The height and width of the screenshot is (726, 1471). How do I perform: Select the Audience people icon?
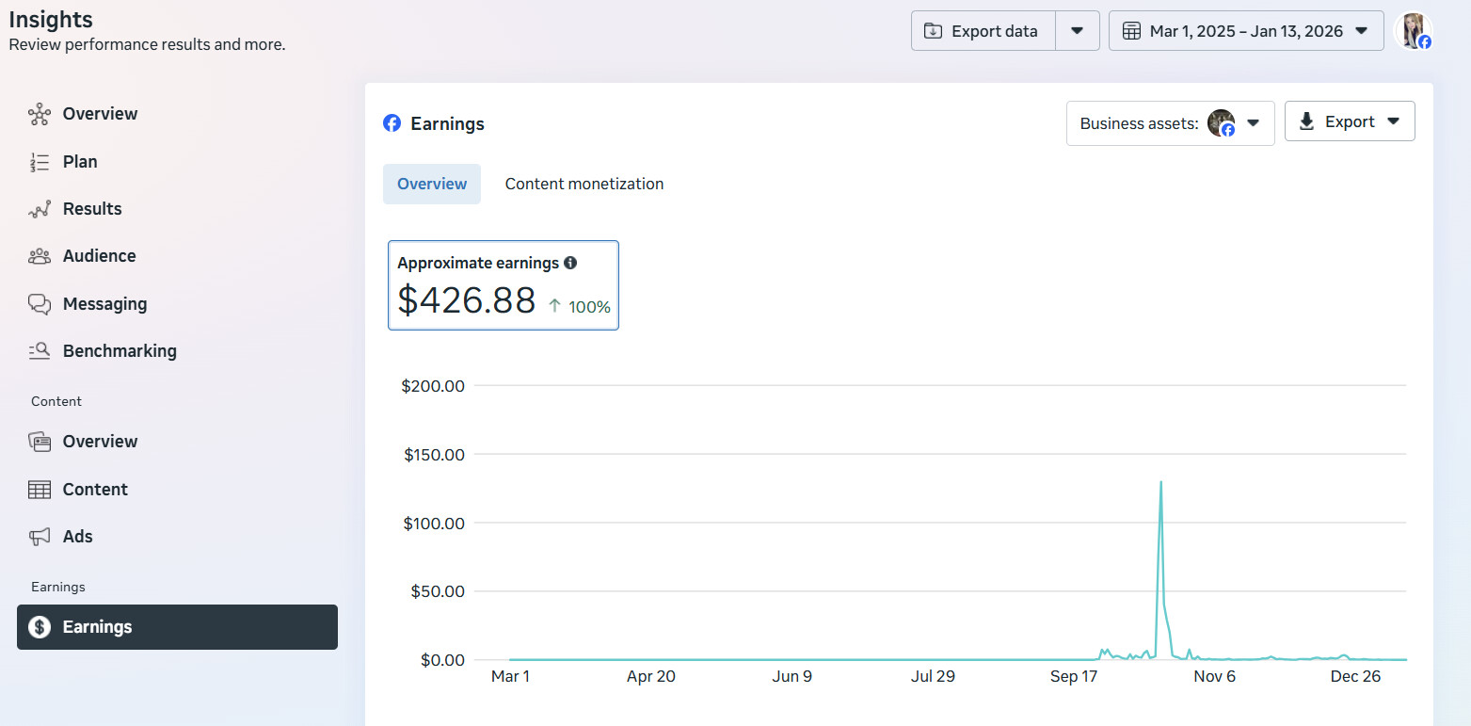(40, 256)
